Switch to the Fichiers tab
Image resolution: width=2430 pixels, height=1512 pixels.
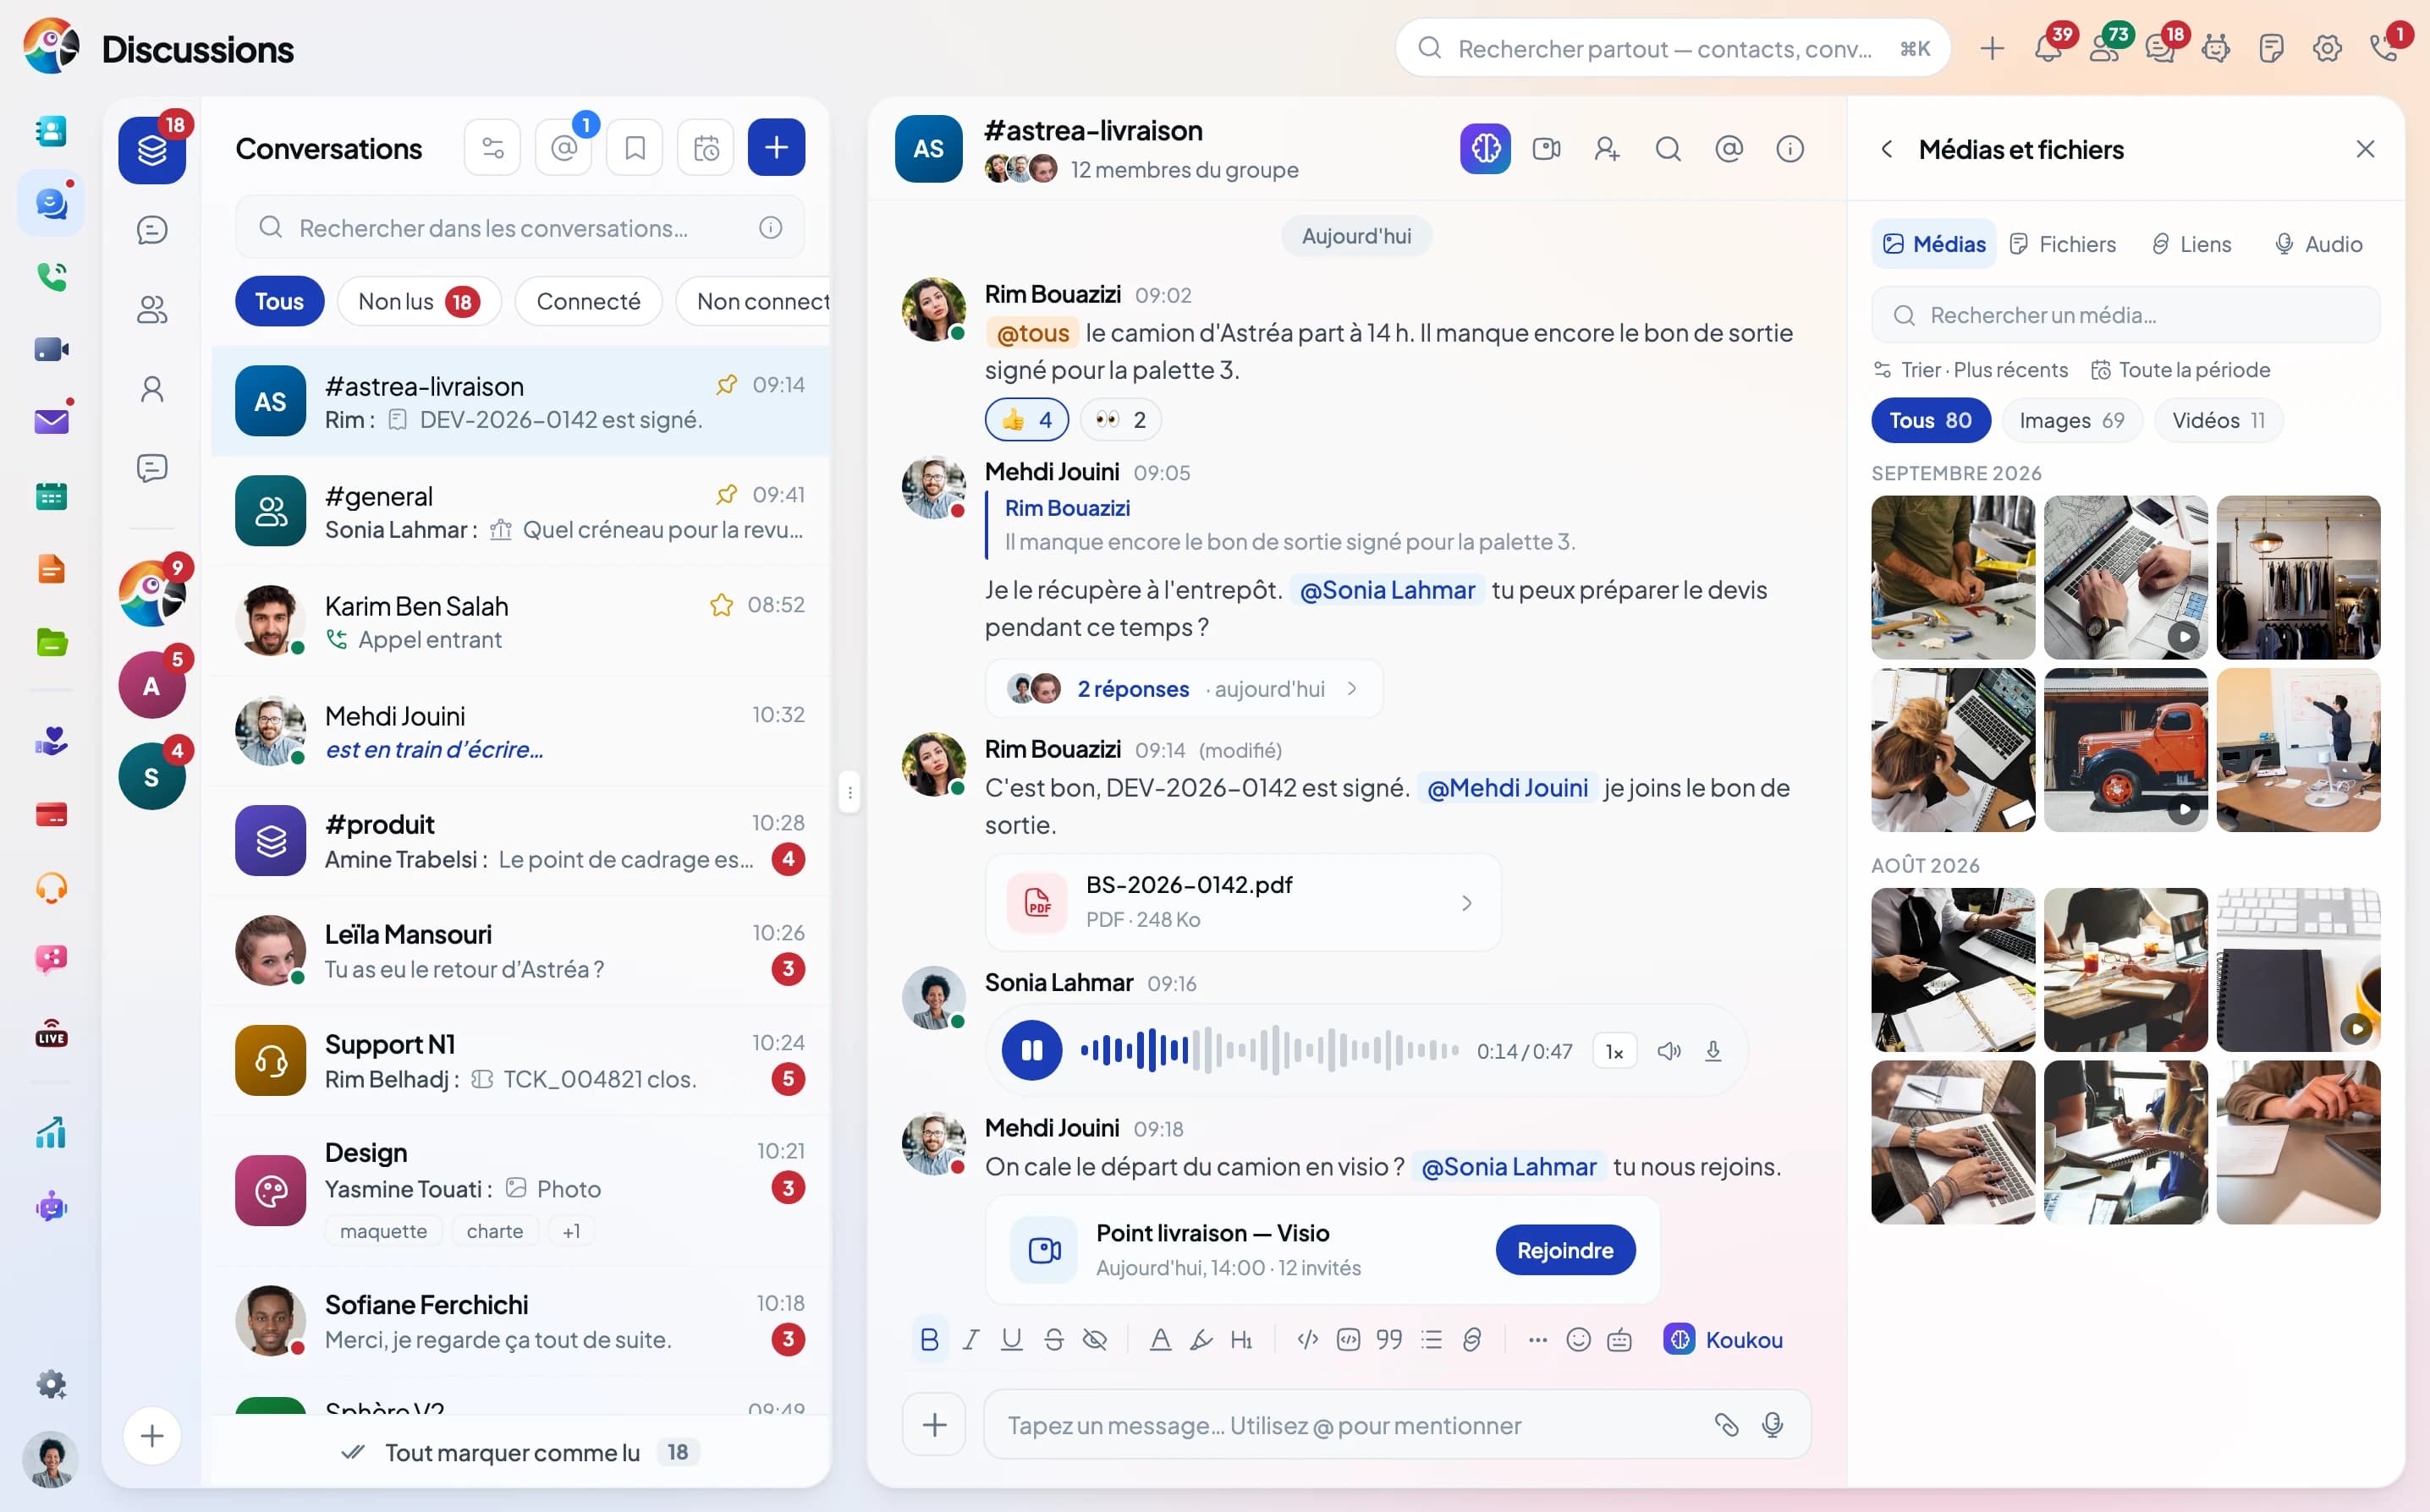click(x=2062, y=244)
